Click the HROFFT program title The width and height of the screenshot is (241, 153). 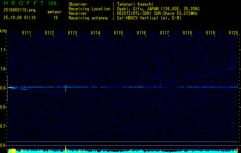tap(24, 3)
